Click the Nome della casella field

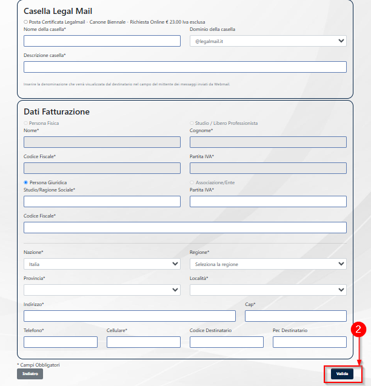[x=102, y=41]
